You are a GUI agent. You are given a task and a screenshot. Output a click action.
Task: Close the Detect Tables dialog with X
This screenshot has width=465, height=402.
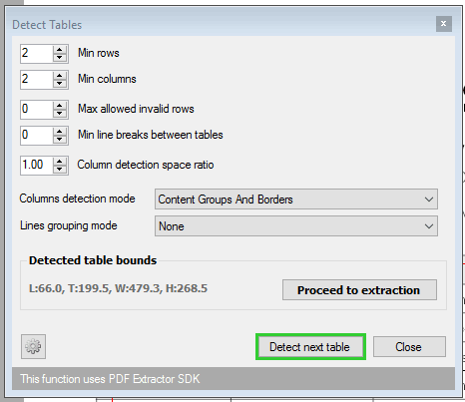444,24
